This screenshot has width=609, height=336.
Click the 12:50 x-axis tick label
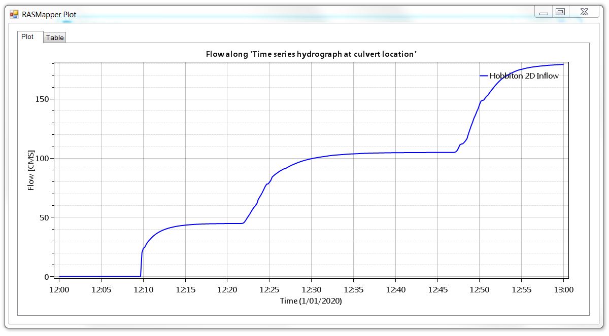480,289
